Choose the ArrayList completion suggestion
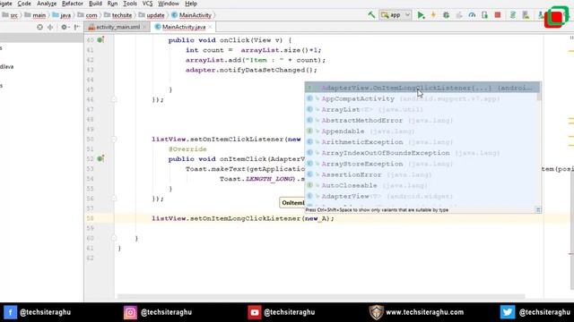 [422, 109]
